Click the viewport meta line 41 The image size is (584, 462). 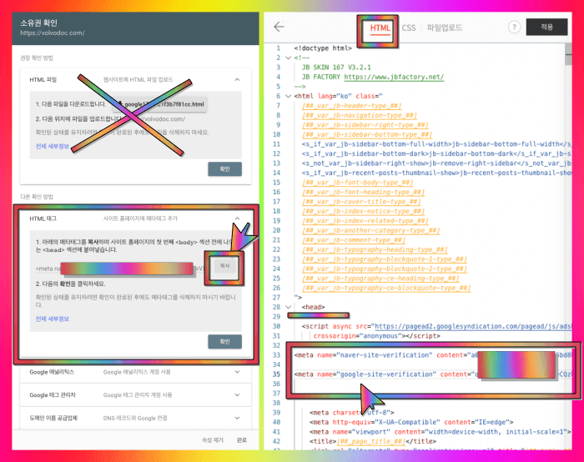(x=440, y=432)
